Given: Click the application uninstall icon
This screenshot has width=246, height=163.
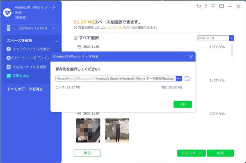Looking at the screenshot, I should [9, 58].
